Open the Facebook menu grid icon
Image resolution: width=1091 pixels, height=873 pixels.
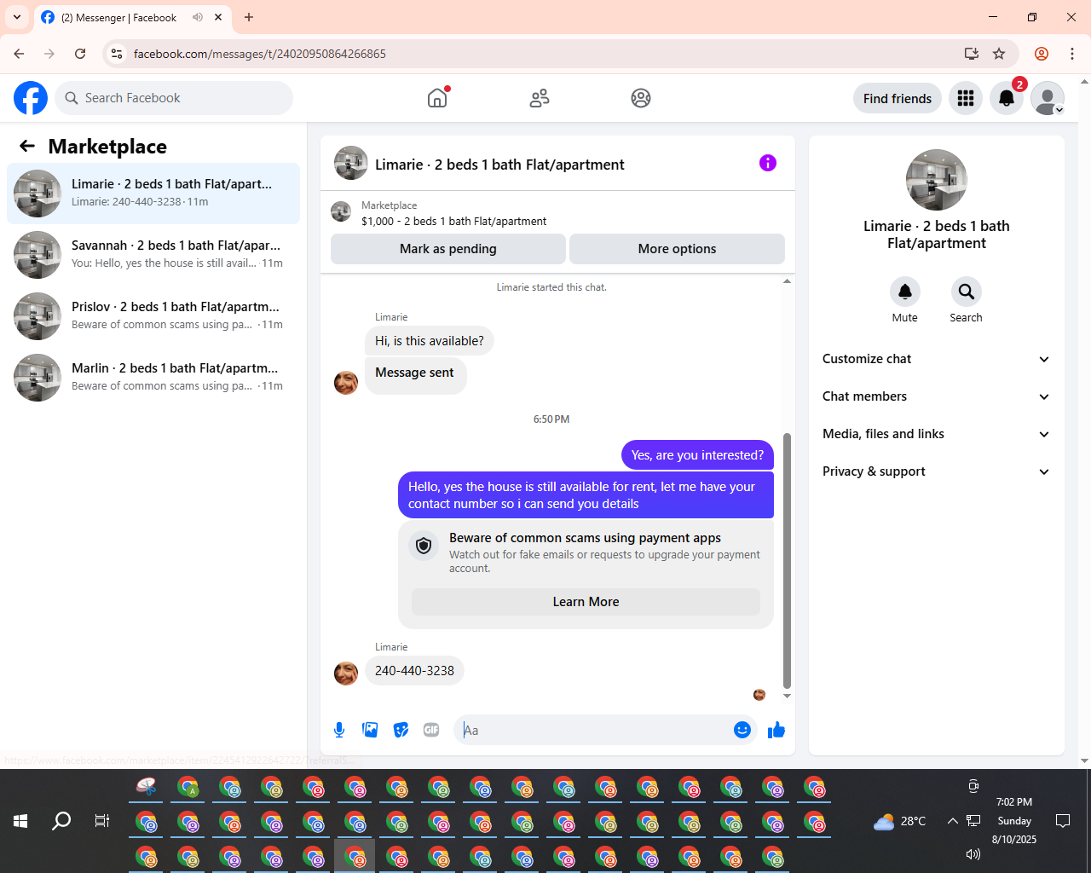click(x=966, y=98)
